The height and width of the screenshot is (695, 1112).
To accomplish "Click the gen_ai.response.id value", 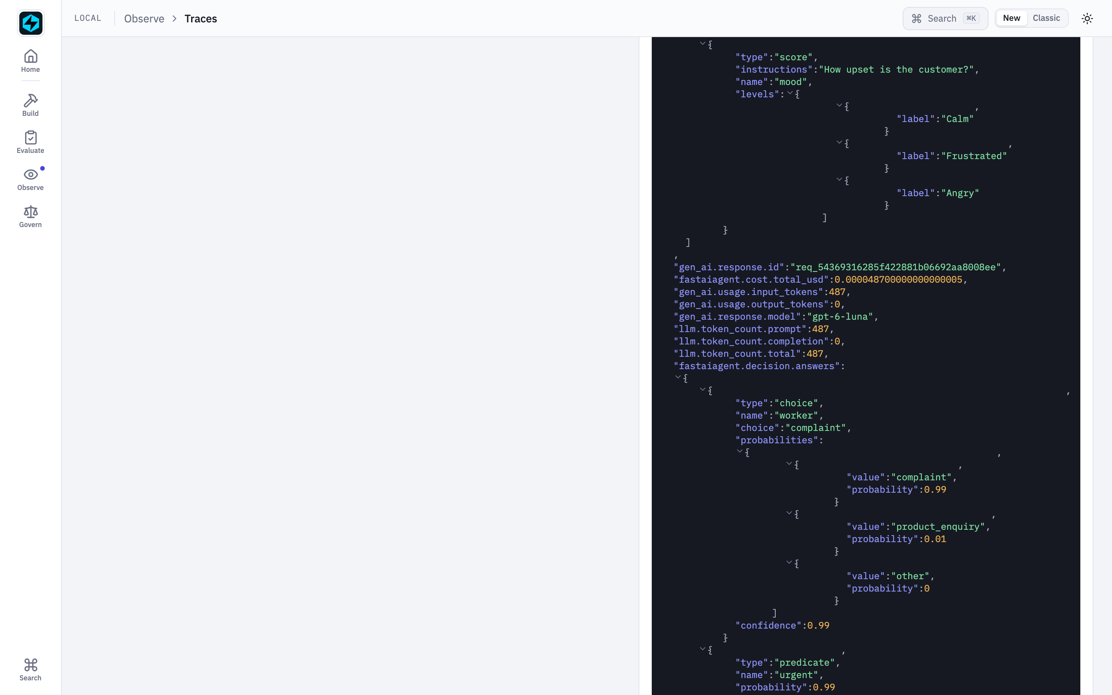I will 895,267.
